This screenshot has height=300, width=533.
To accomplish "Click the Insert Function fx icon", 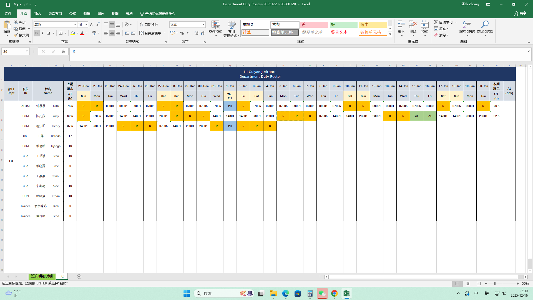I will point(63,51).
